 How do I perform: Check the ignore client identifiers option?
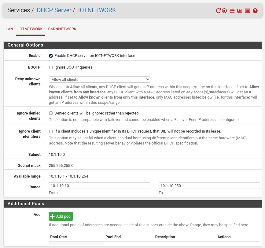(51, 131)
